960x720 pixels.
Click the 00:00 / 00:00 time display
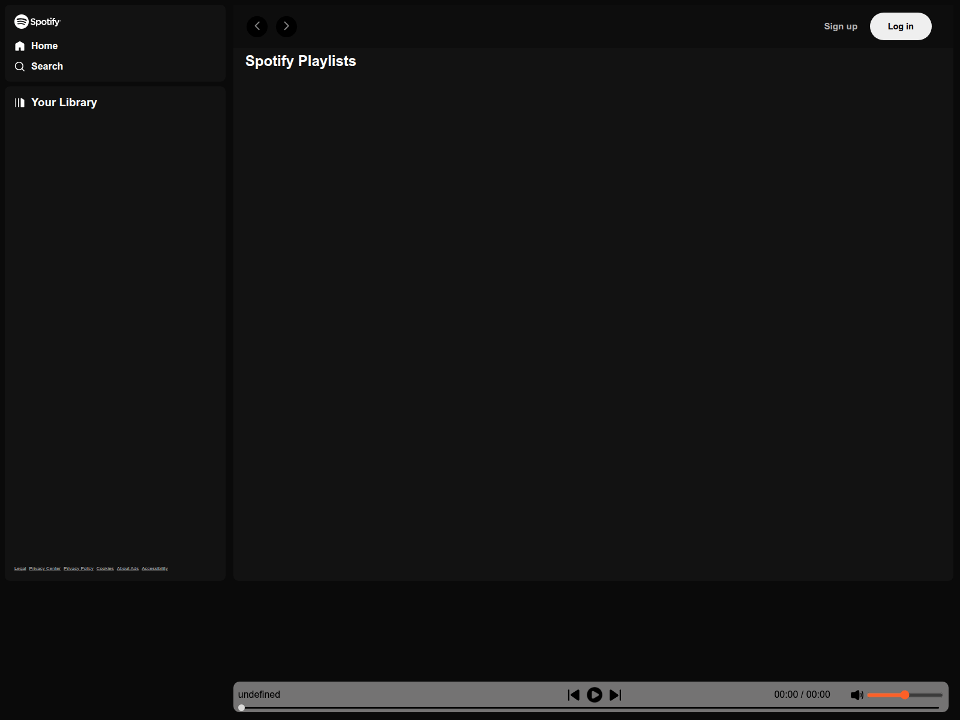[x=802, y=695]
